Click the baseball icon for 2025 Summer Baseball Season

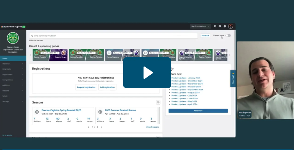click(x=100, y=112)
